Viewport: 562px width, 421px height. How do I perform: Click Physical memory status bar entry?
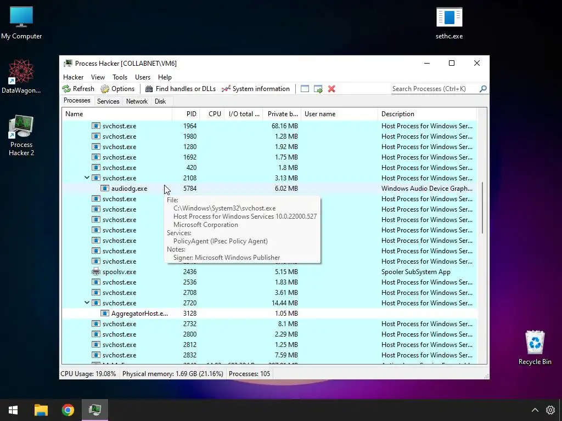click(173, 374)
